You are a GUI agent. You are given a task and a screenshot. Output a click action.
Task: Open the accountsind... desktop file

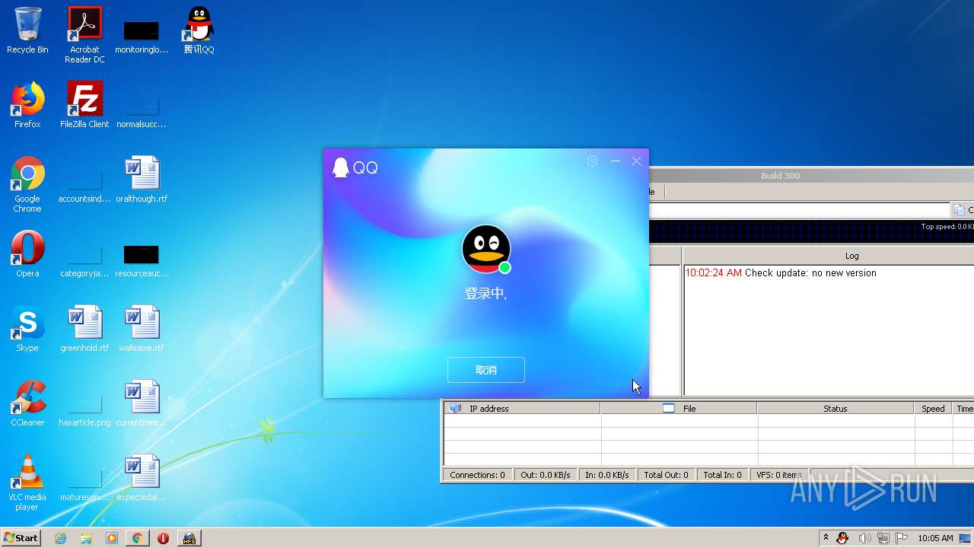(84, 186)
